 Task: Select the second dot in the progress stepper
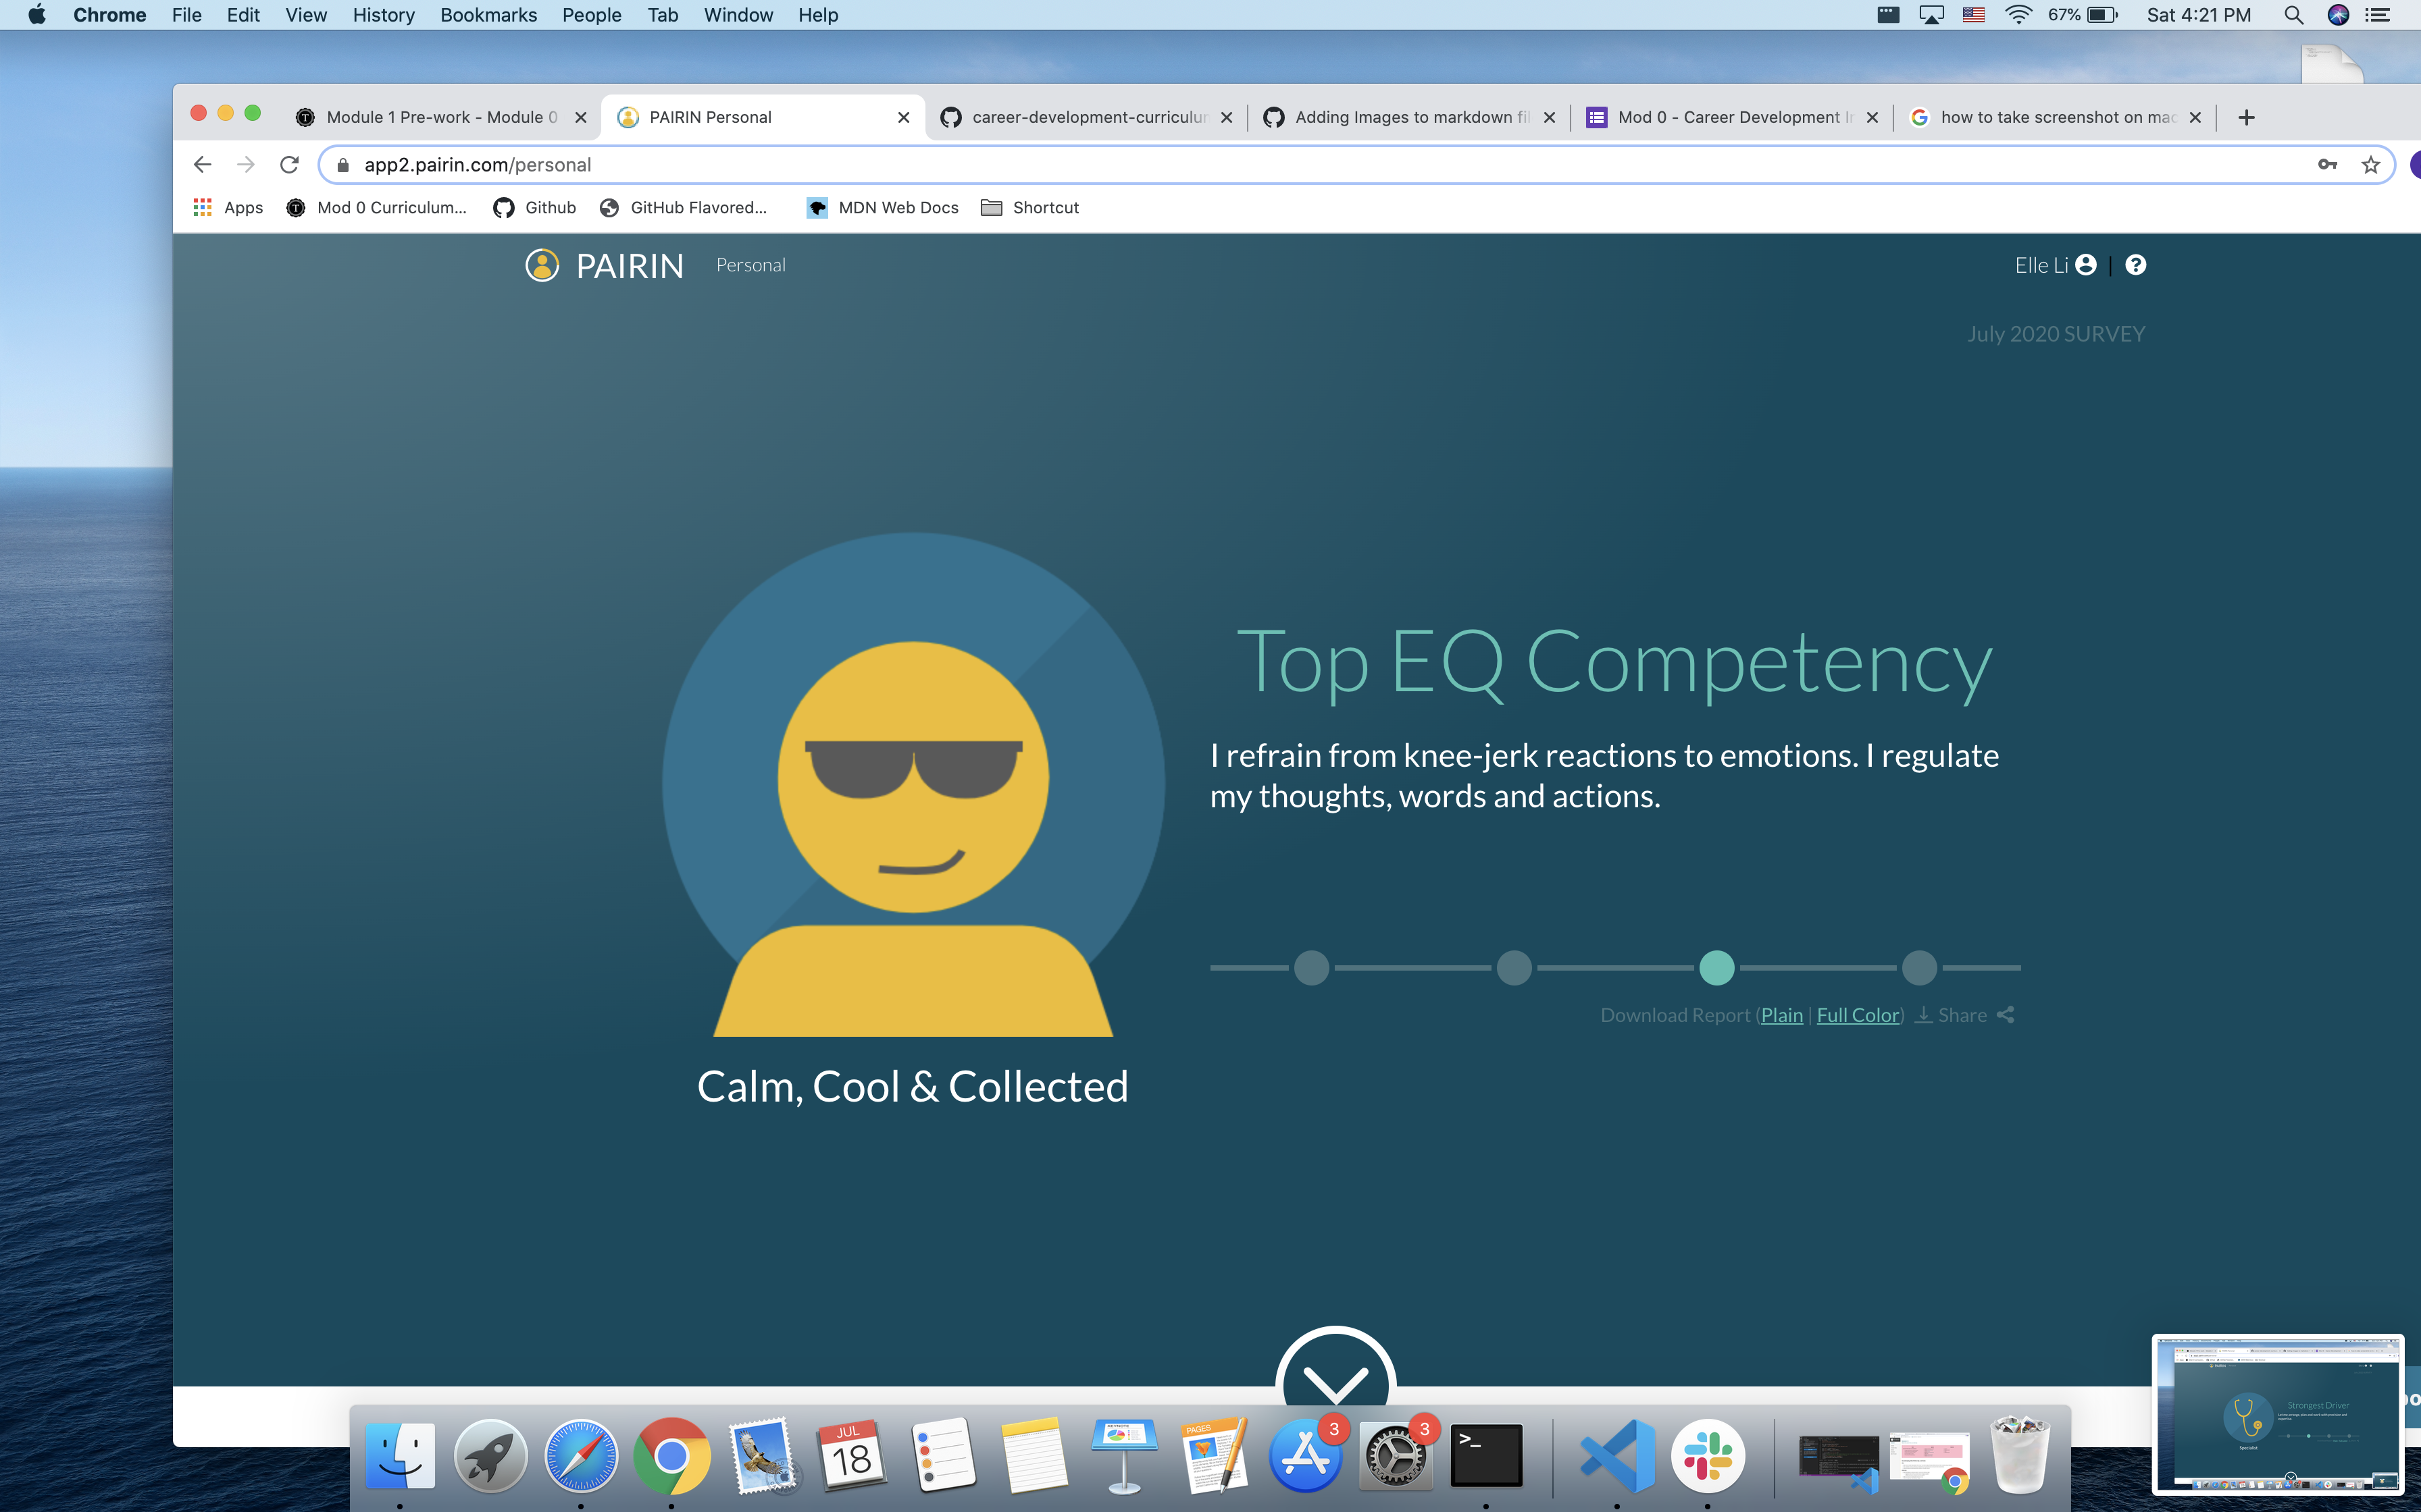click(1514, 968)
